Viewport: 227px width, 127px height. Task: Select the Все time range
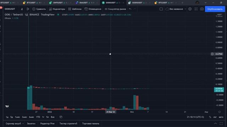pyautogui.click(x=52, y=117)
